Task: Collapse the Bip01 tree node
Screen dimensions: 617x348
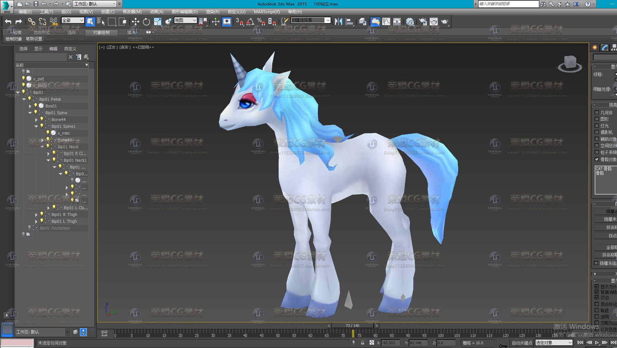Action: [18, 92]
